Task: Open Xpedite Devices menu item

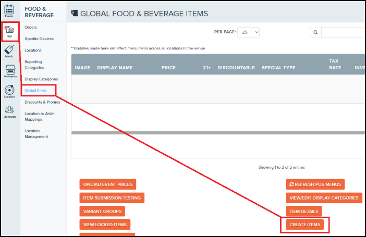Action: pos(39,39)
